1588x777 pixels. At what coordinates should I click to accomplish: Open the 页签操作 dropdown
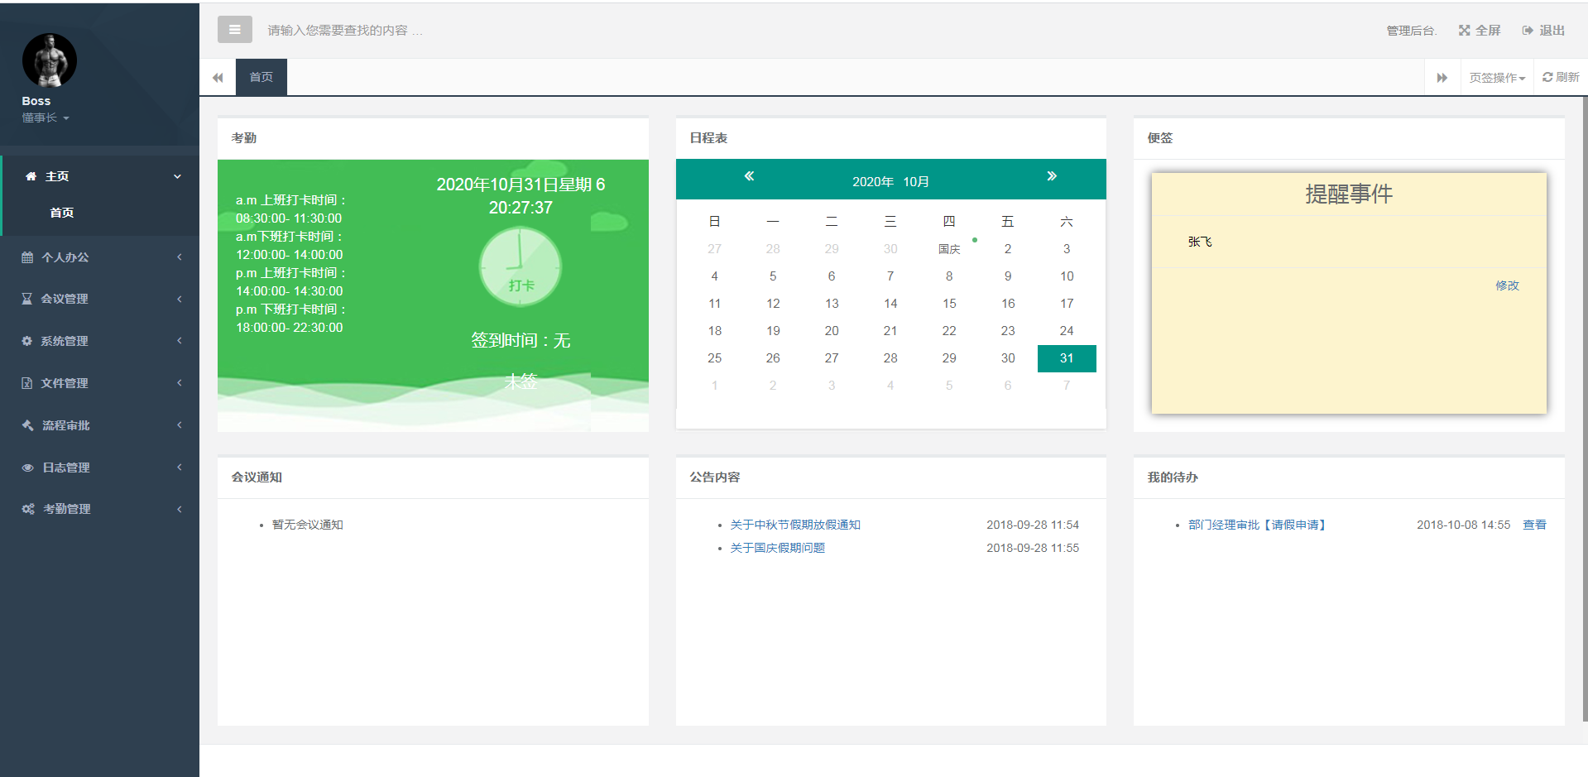[x=1496, y=78]
